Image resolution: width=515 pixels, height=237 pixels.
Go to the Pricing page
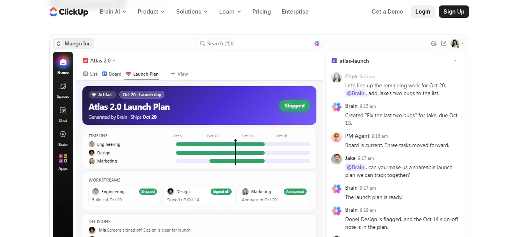(x=262, y=12)
